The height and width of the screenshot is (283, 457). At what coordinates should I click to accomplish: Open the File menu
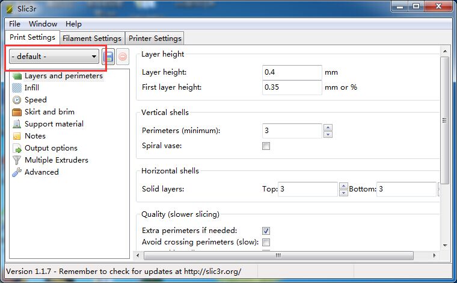pos(14,24)
